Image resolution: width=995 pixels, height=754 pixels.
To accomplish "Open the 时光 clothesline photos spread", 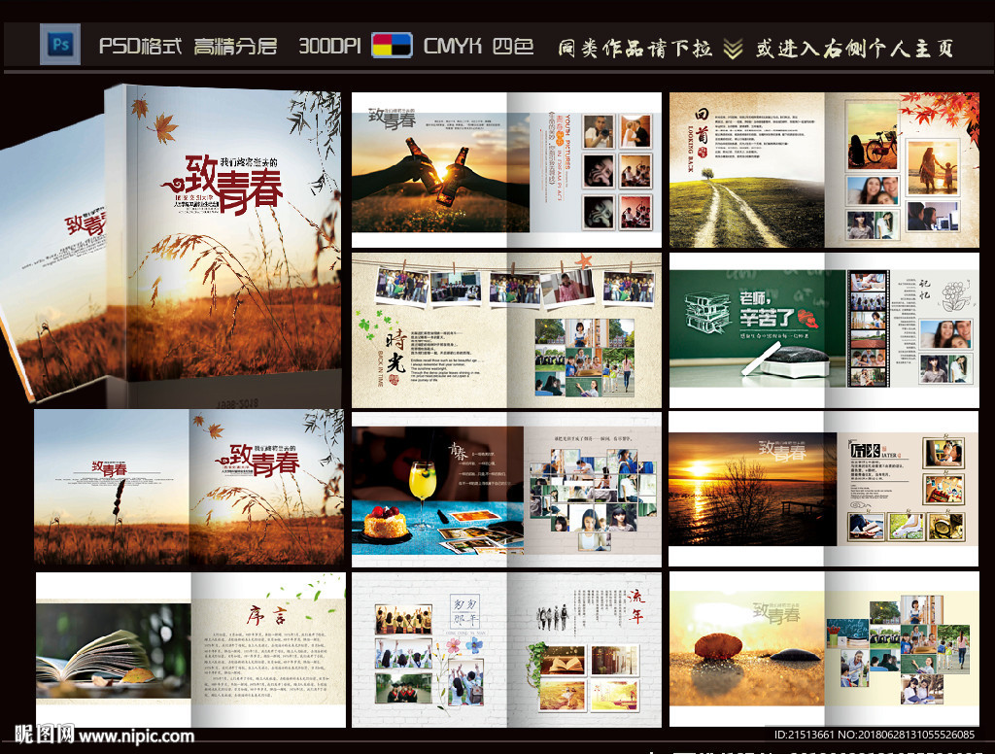I will 505,328.
